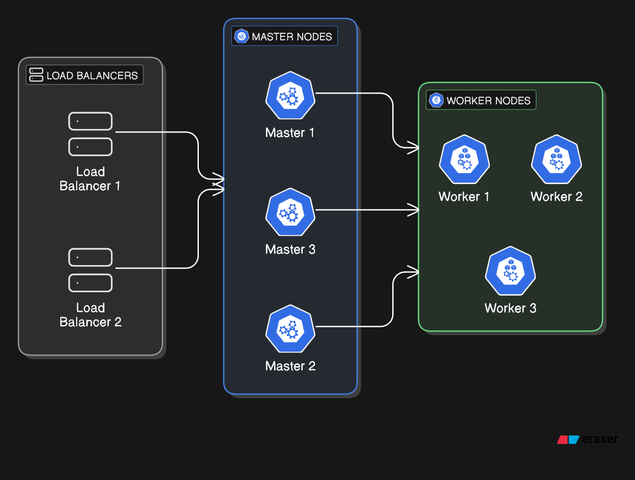Click the Master 1 Kubernetes icon
635x480 pixels.
(x=290, y=96)
